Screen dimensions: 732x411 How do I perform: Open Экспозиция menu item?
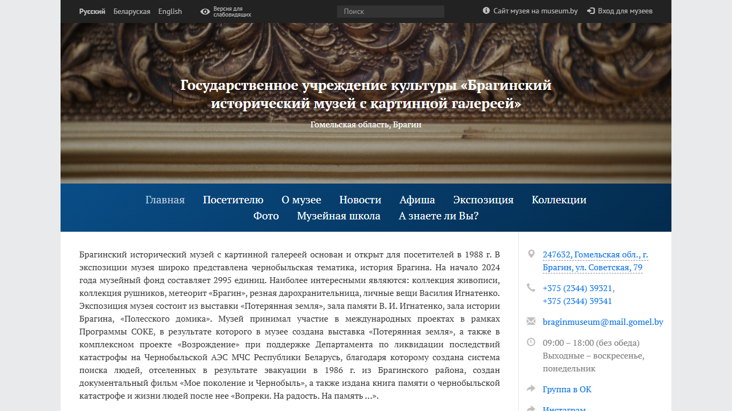pyautogui.click(x=483, y=200)
